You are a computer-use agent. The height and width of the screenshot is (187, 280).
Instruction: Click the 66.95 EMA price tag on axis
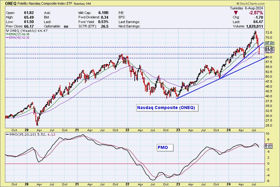tap(269, 44)
